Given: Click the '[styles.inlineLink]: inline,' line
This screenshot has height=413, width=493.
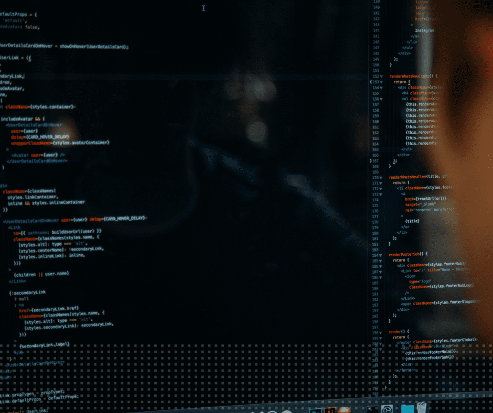Looking at the screenshot, I should click(52, 256).
